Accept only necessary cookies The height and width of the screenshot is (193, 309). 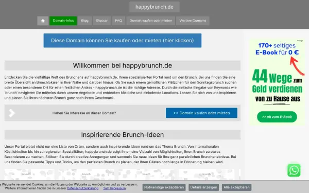tap(164, 187)
